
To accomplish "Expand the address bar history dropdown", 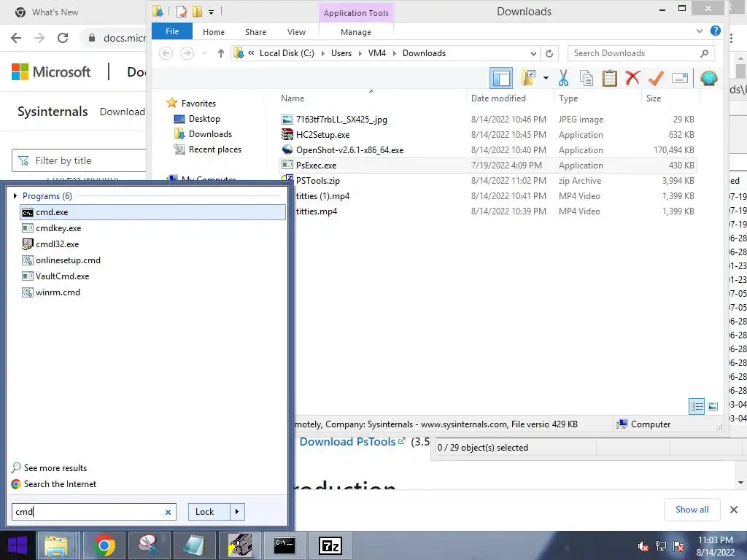I will pos(533,53).
